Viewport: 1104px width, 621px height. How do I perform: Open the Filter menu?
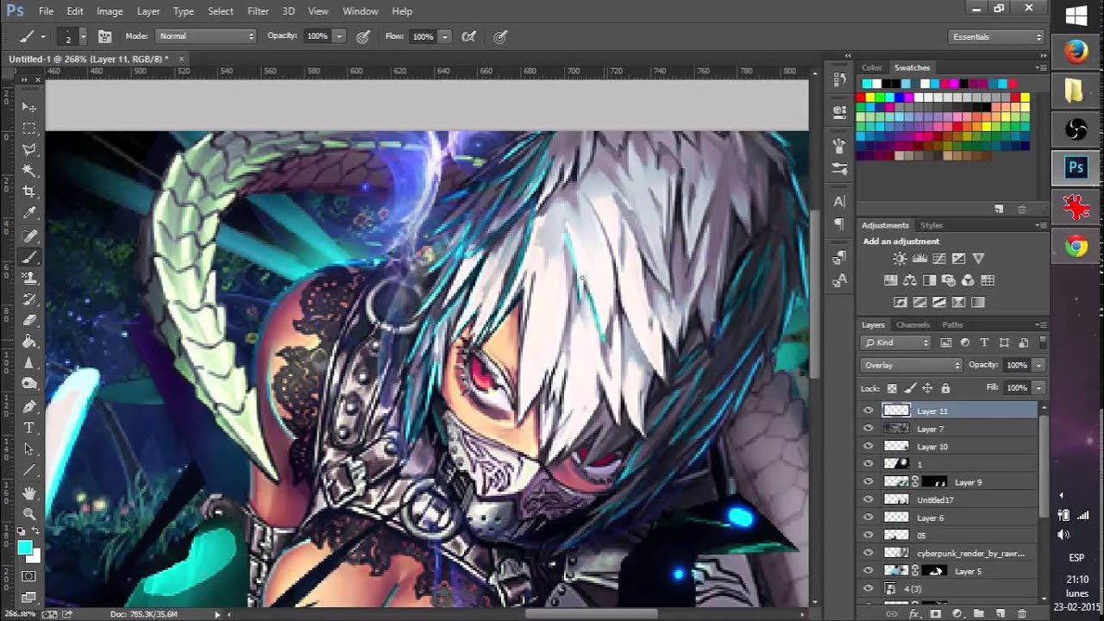coord(258,11)
